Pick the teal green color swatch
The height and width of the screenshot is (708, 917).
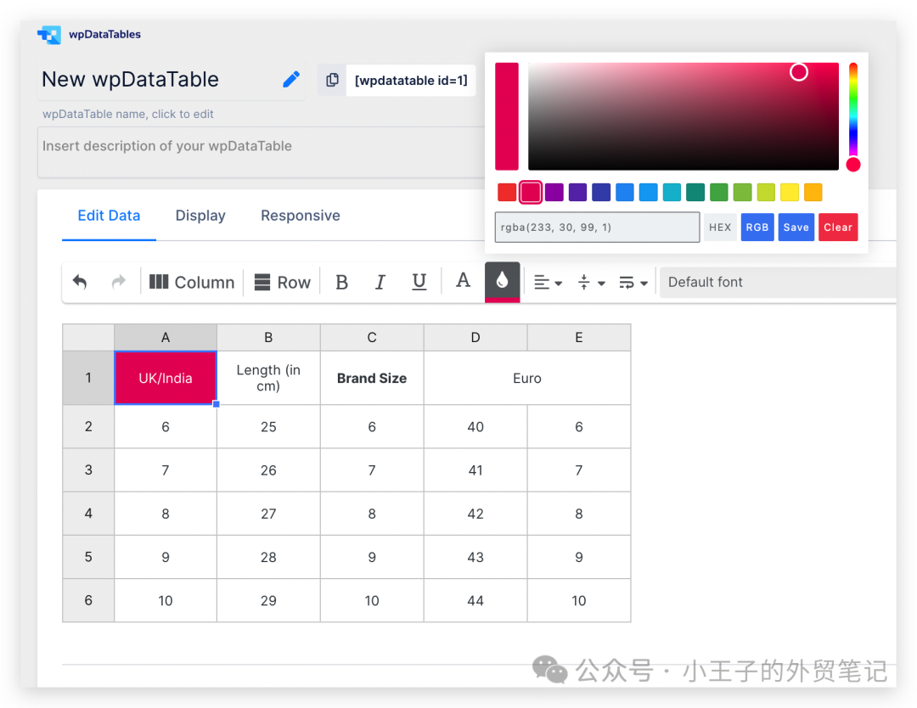695,193
